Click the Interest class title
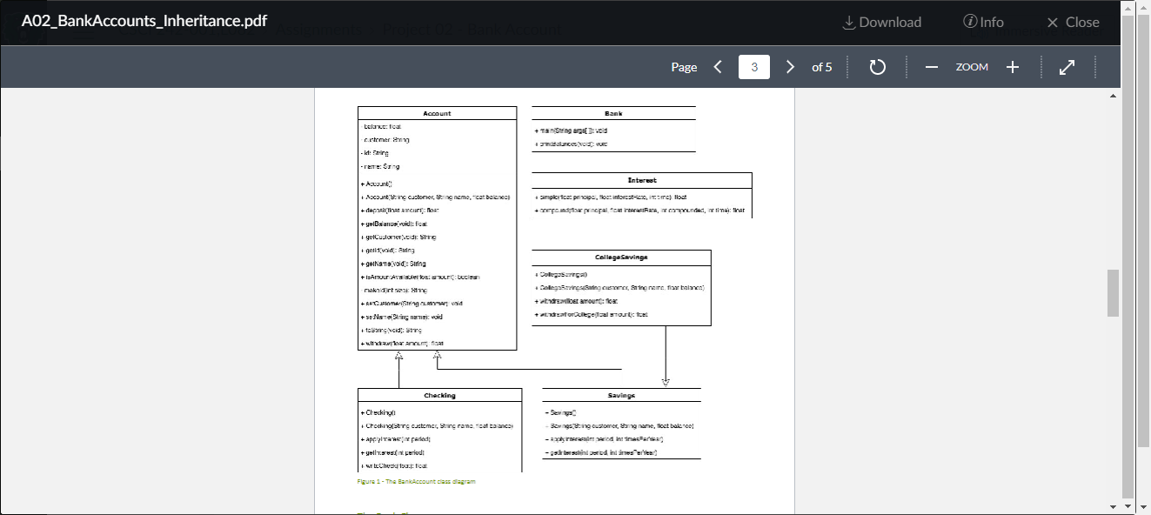The width and height of the screenshot is (1151, 515). pyautogui.click(x=642, y=180)
